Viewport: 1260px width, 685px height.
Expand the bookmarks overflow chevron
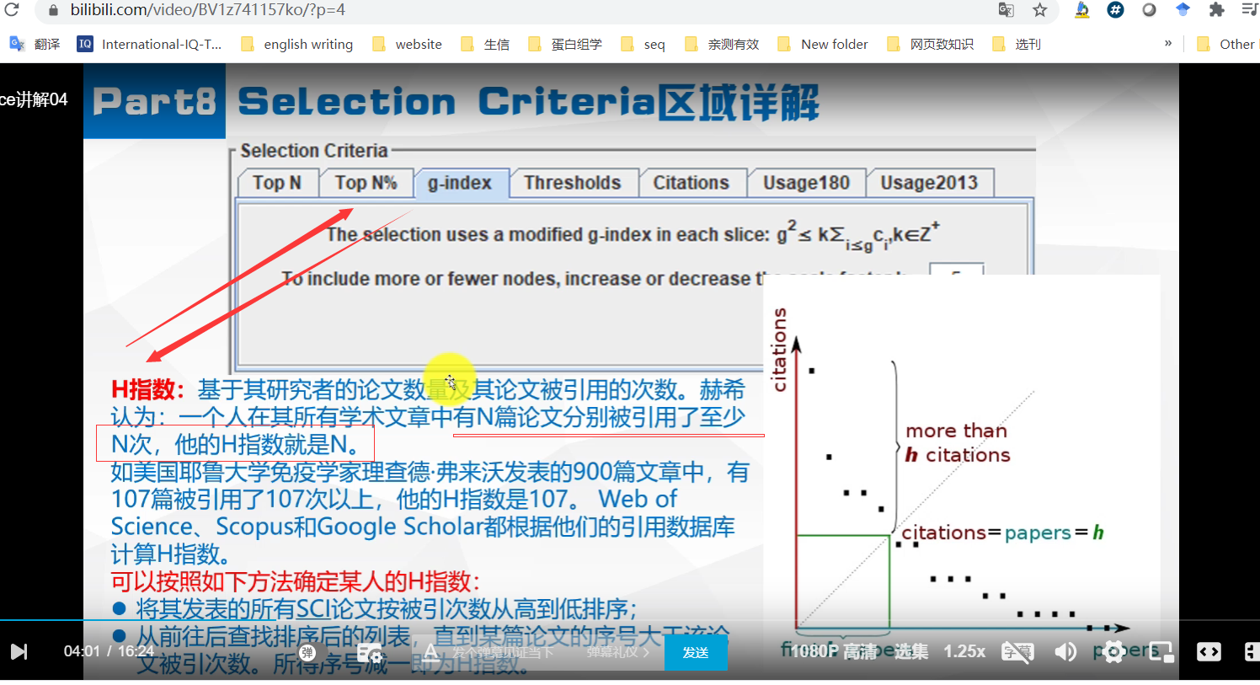pos(1168,44)
